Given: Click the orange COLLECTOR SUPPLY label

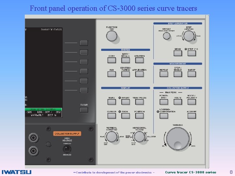Looking at the screenshot, I should tap(67, 134).
